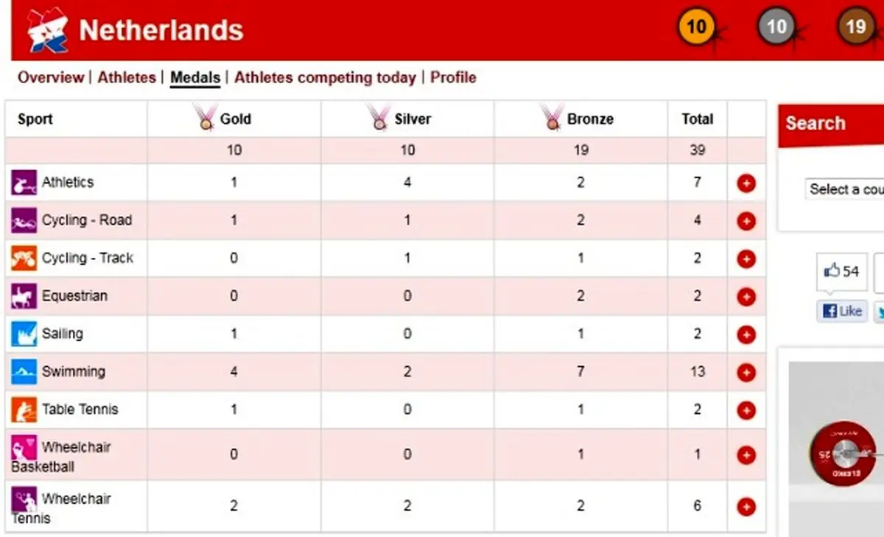884x537 pixels.
Task: Expand the Athletics medal details
Action: click(746, 183)
